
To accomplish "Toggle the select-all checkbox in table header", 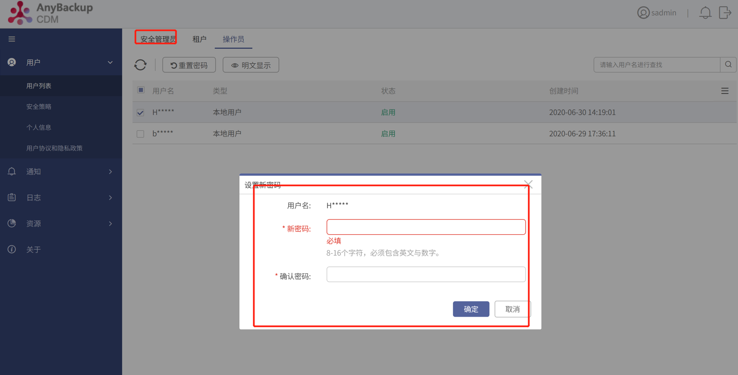I will pos(141,90).
